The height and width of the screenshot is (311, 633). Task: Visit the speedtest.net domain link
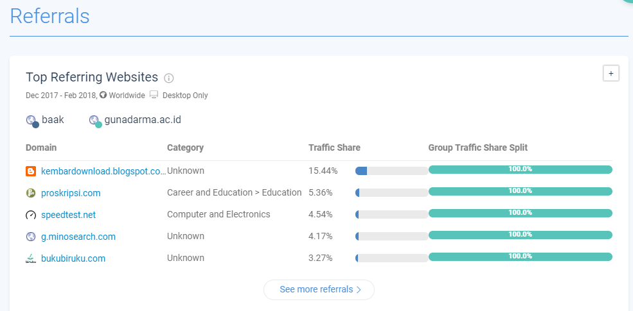pyautogui.click(x=68, y=215)
